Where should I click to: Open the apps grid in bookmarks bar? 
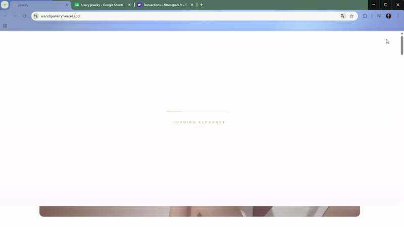click(x=5, y=26)
